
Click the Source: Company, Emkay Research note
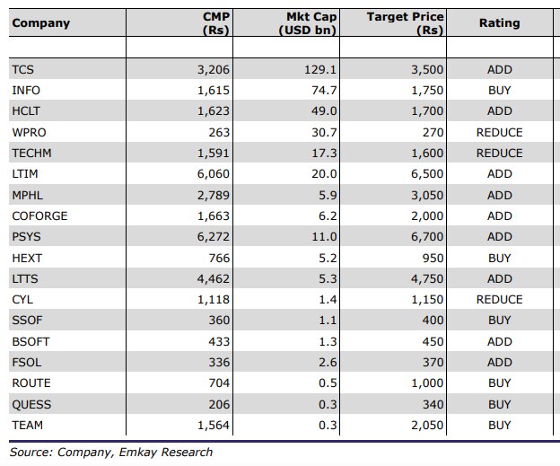point(111,452)
